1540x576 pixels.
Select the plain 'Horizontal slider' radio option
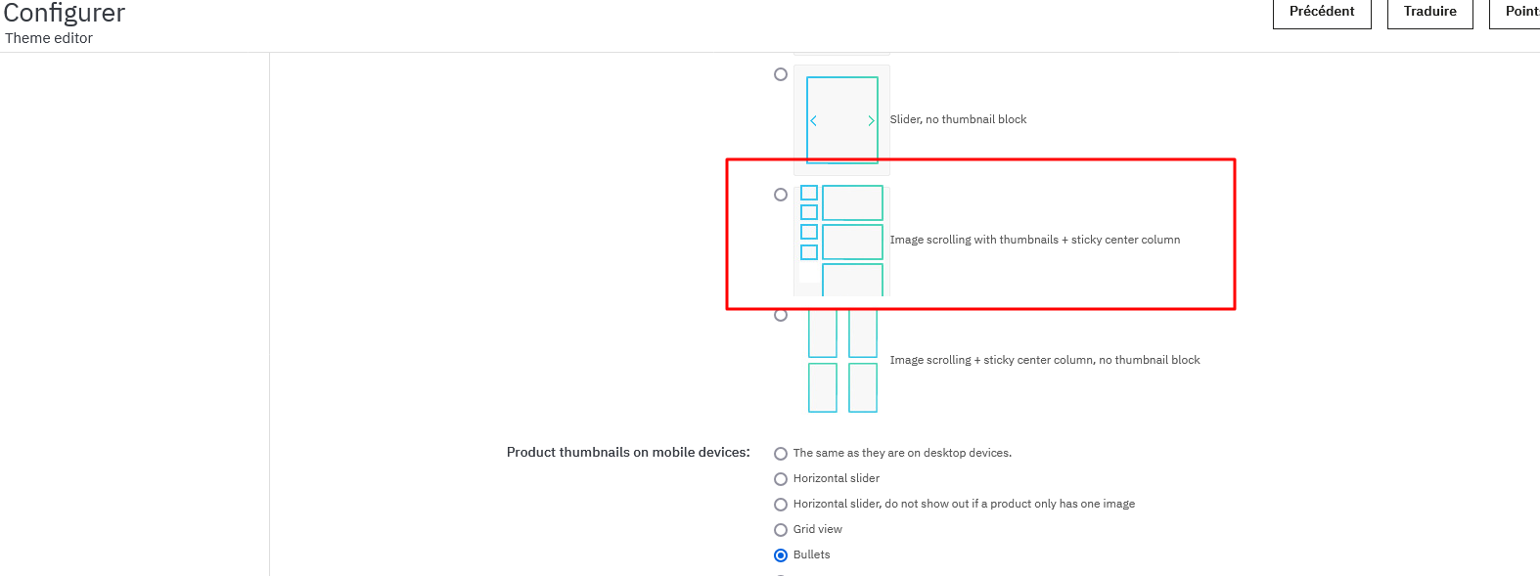(781, 479)
